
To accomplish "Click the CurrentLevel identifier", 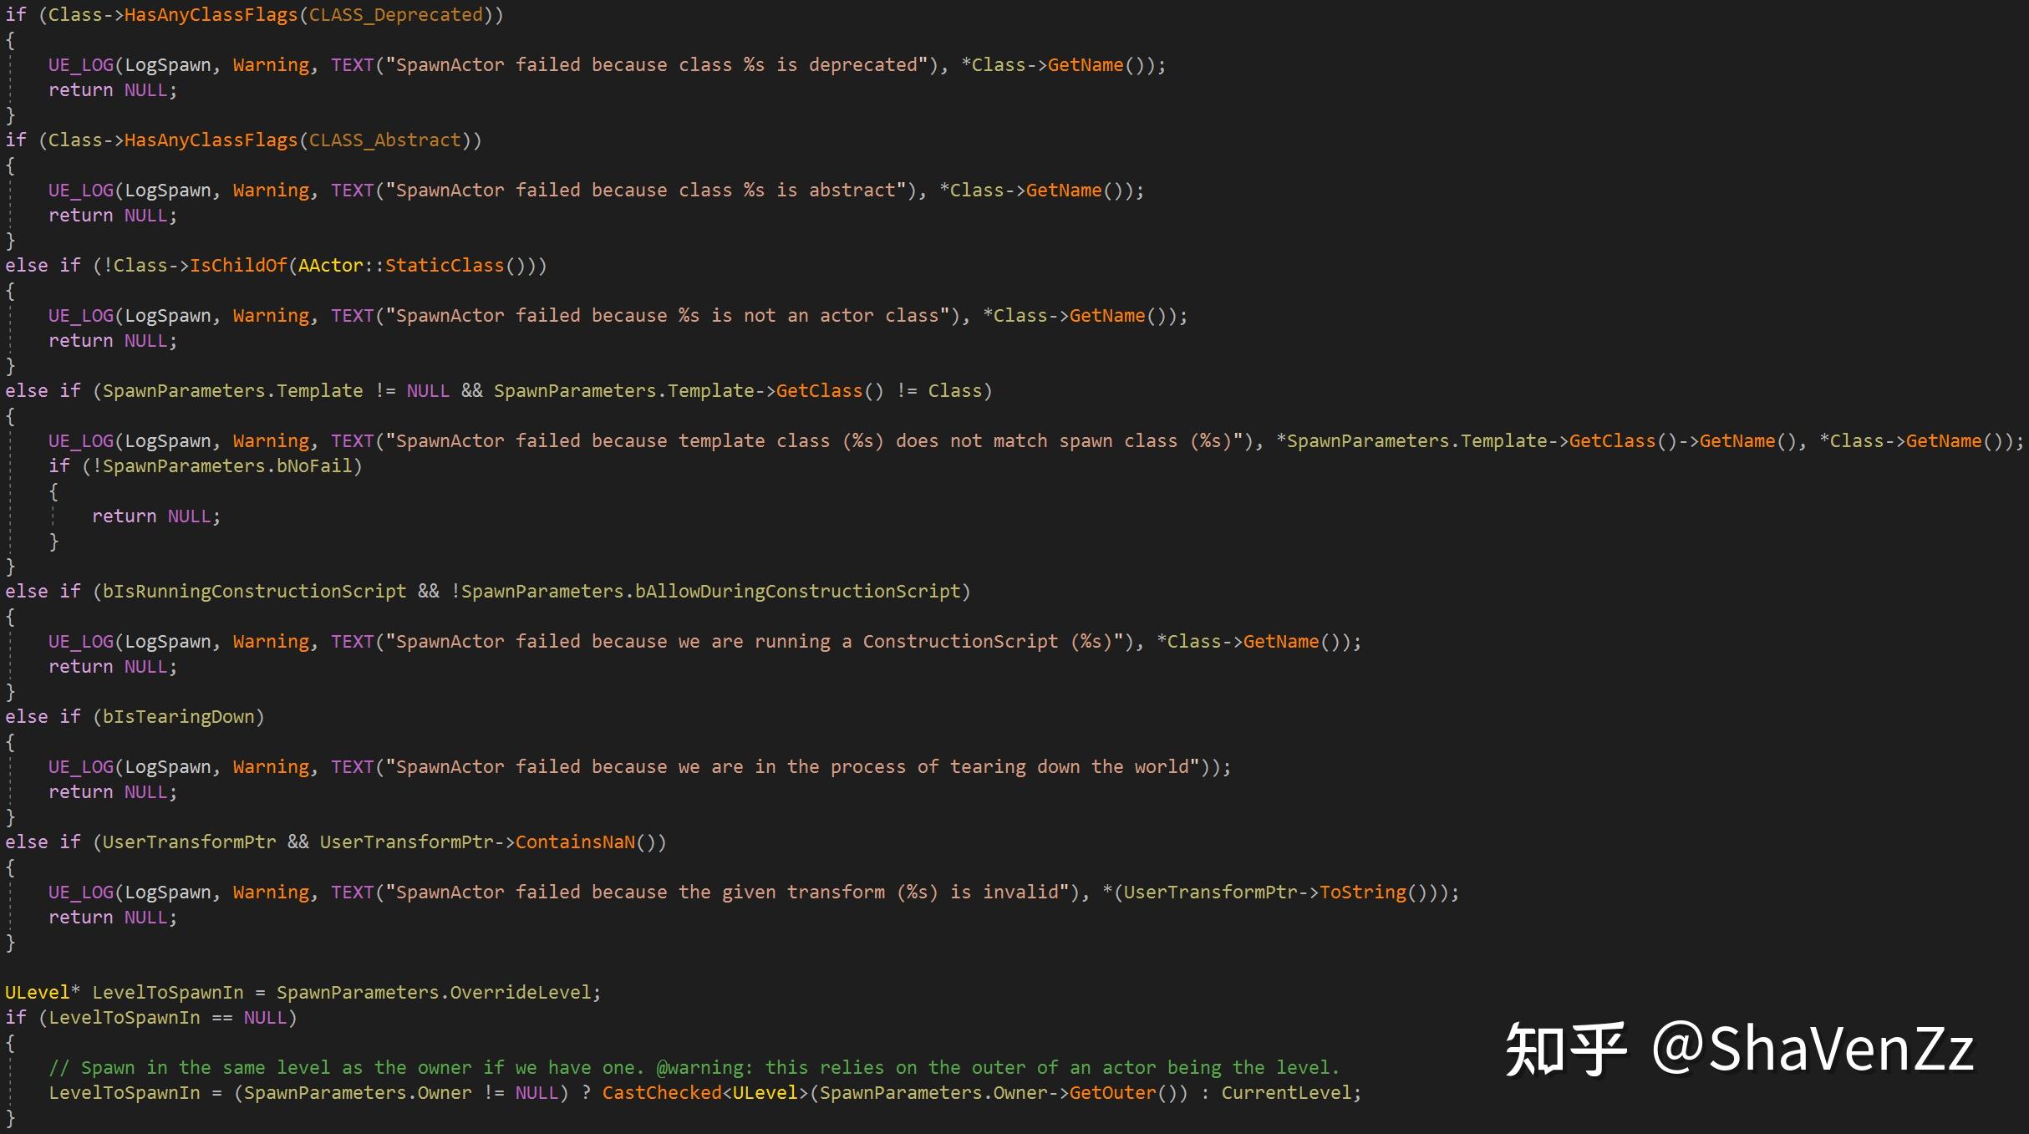I will point(1287,1093).
